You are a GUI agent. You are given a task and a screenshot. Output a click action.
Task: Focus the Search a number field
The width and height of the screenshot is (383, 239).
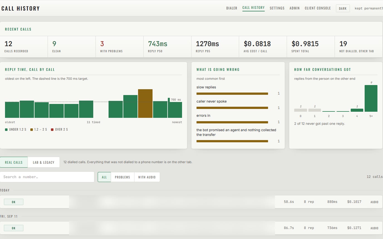[x=47, y=177]
